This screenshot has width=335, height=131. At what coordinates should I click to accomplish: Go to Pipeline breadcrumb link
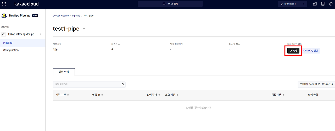click(x=76, y=16)
